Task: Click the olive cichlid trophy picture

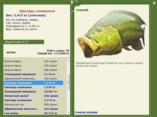Action: pyautogui.click(x=112, y=34)
